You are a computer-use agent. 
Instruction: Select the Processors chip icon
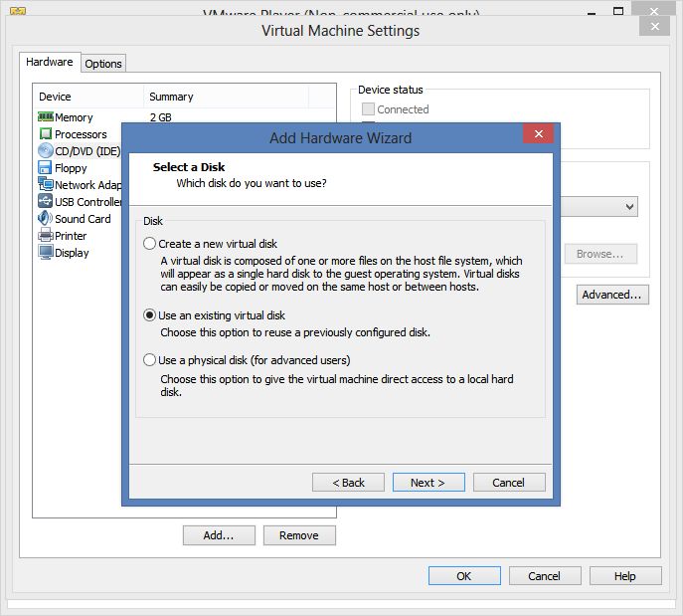46,133
